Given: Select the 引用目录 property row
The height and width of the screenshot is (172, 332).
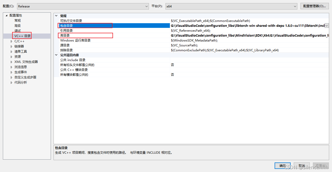Looking at the screenshot, I should point(191,30).
